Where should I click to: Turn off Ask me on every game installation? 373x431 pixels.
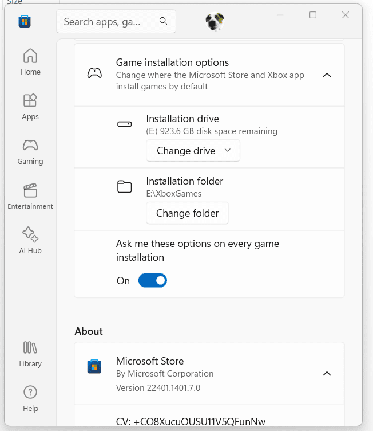153,280
